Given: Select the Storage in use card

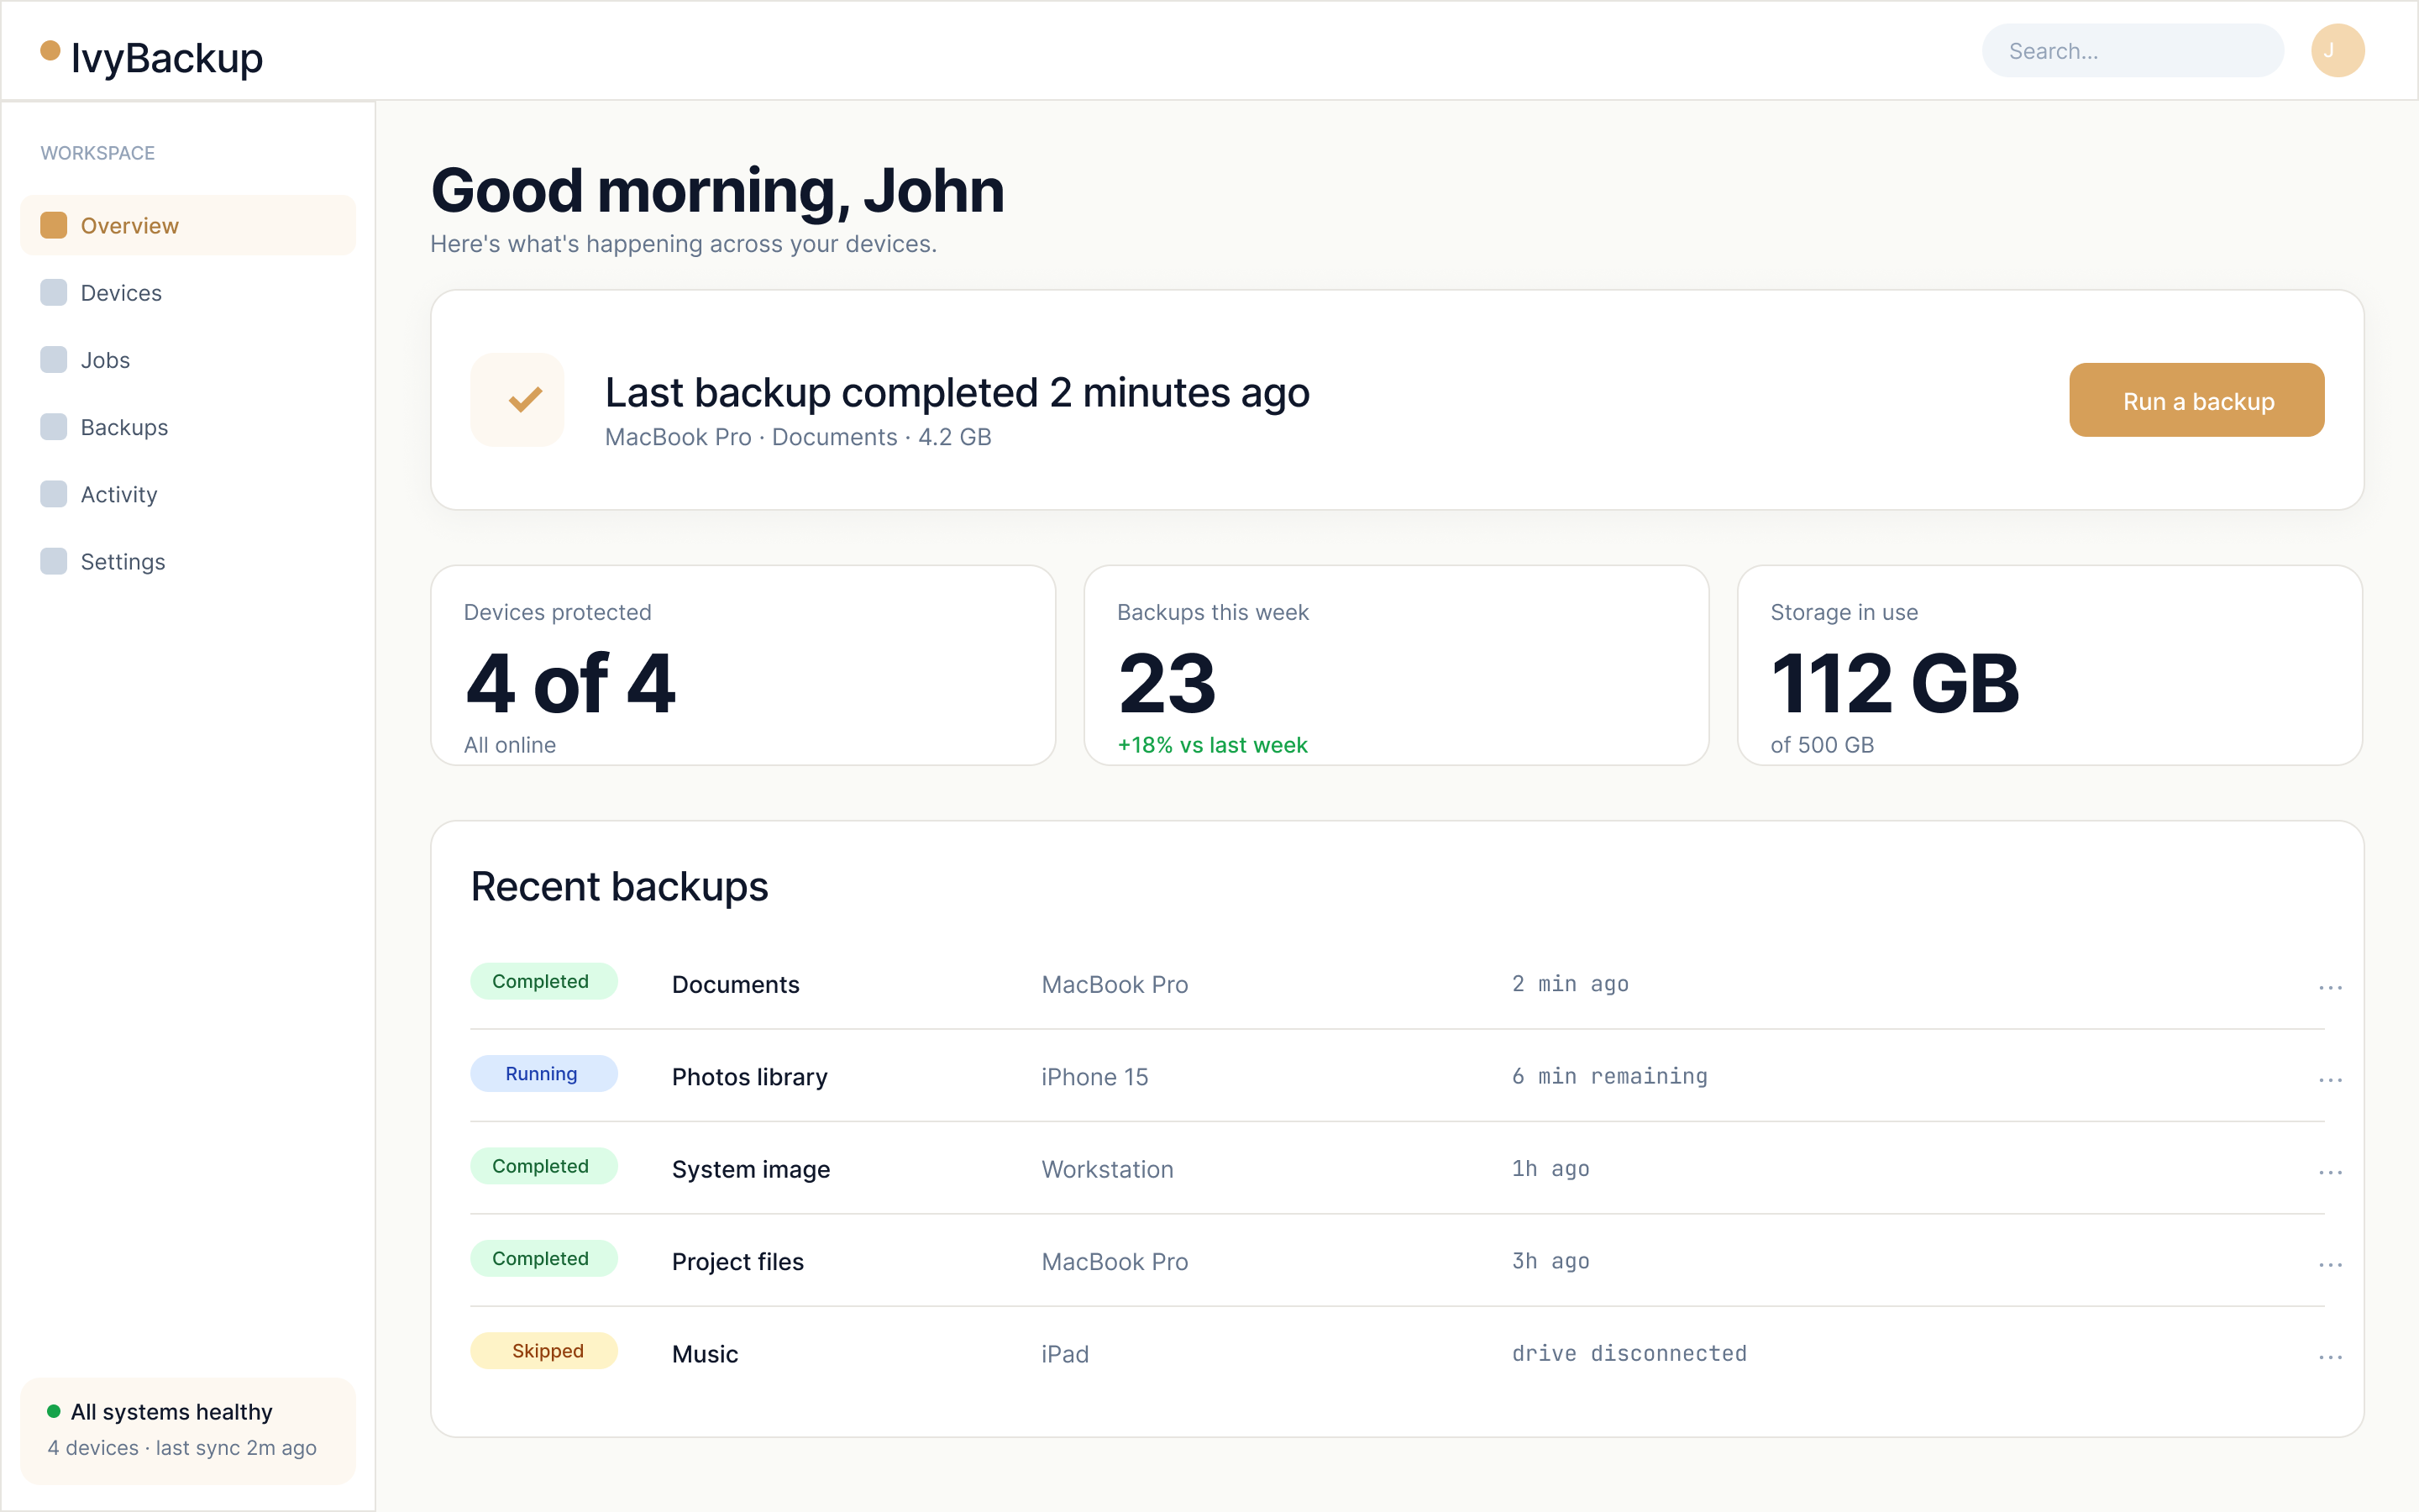Looking at the screenshot, I should point(2049,665).
